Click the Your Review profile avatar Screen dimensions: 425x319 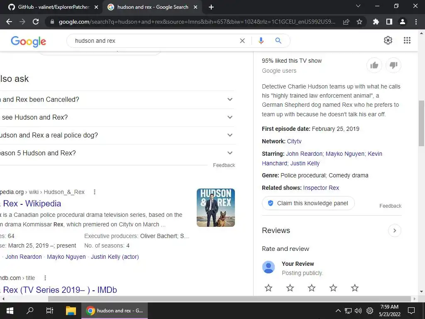coord(269,267)
